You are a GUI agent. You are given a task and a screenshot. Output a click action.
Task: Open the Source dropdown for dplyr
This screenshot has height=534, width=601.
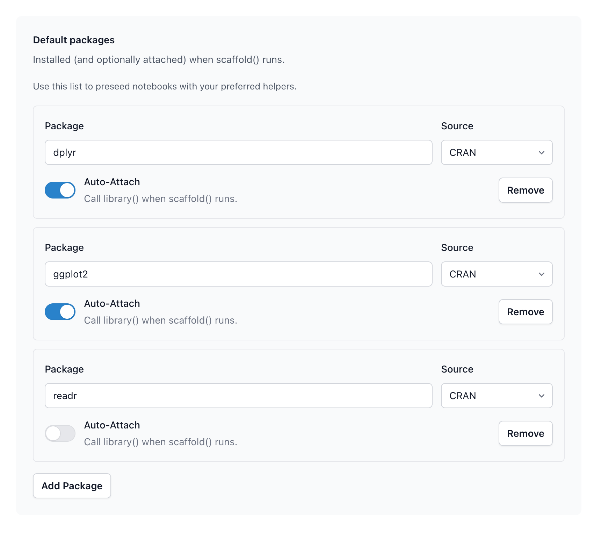click(x=497, y=152)
